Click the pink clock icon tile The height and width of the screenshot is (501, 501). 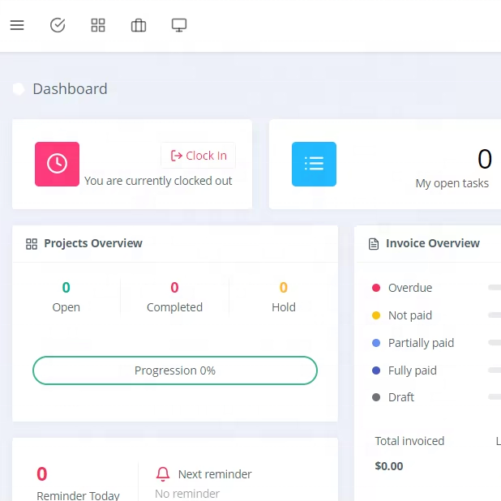click(x=57, y=164)
